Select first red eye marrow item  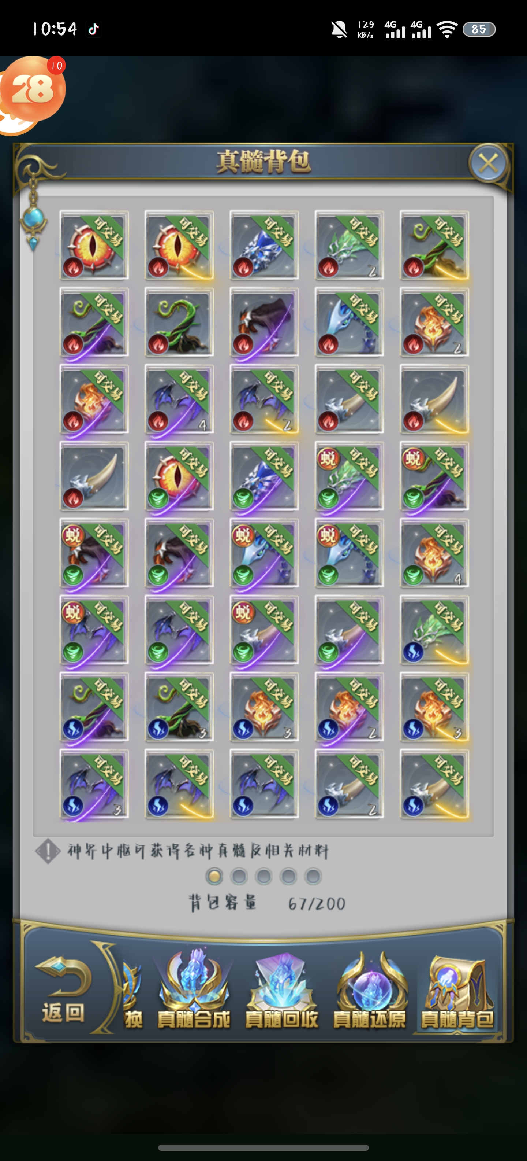coord(94,245)
